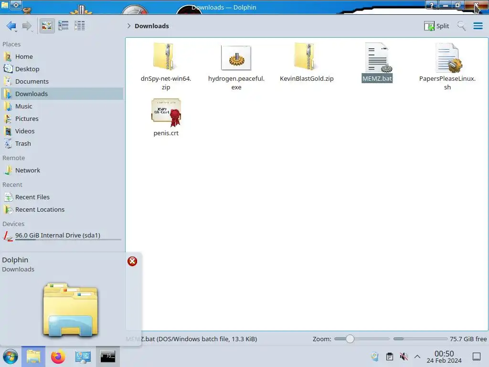Select the 96.0 GiB Internal Drive (sda1)
Image resolution: width=489 pixels, height=367 pixels.
pos(62,236)
